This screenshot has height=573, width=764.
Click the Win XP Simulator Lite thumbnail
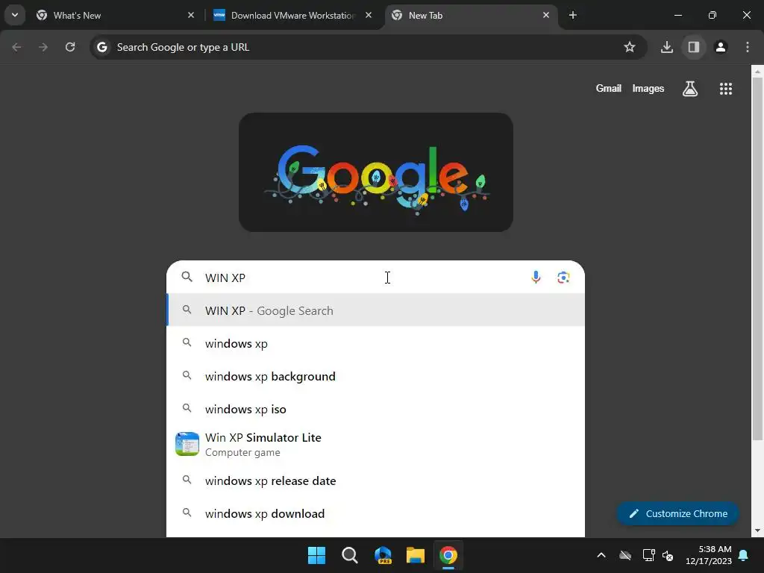pyautogui.click(x=187, y=444)
